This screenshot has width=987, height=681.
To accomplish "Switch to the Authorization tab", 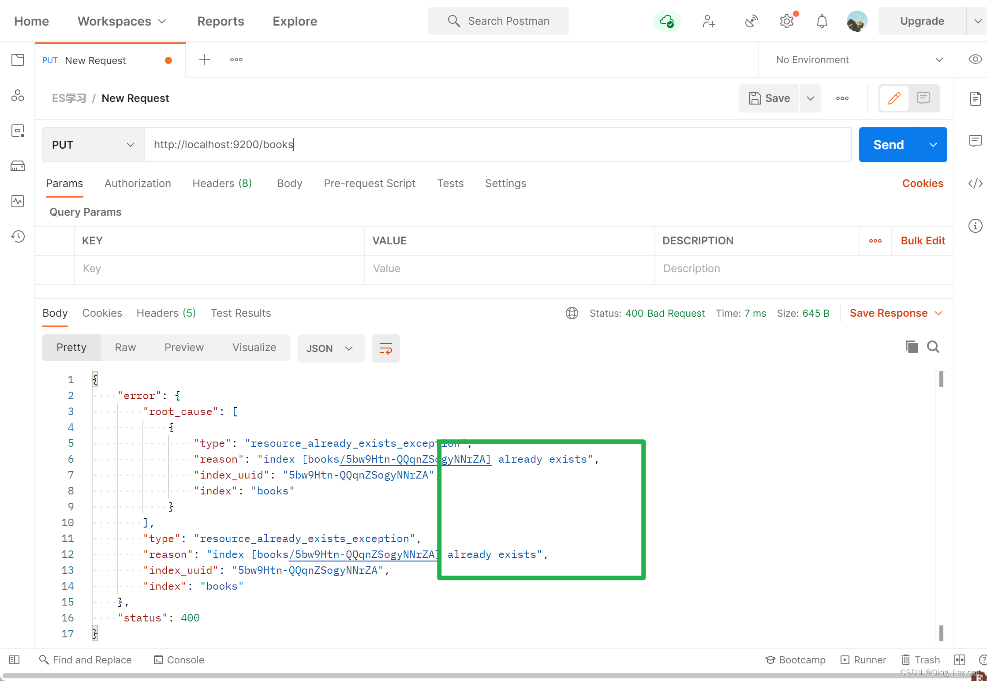I will pyautogui.click(x=138, y=183).
